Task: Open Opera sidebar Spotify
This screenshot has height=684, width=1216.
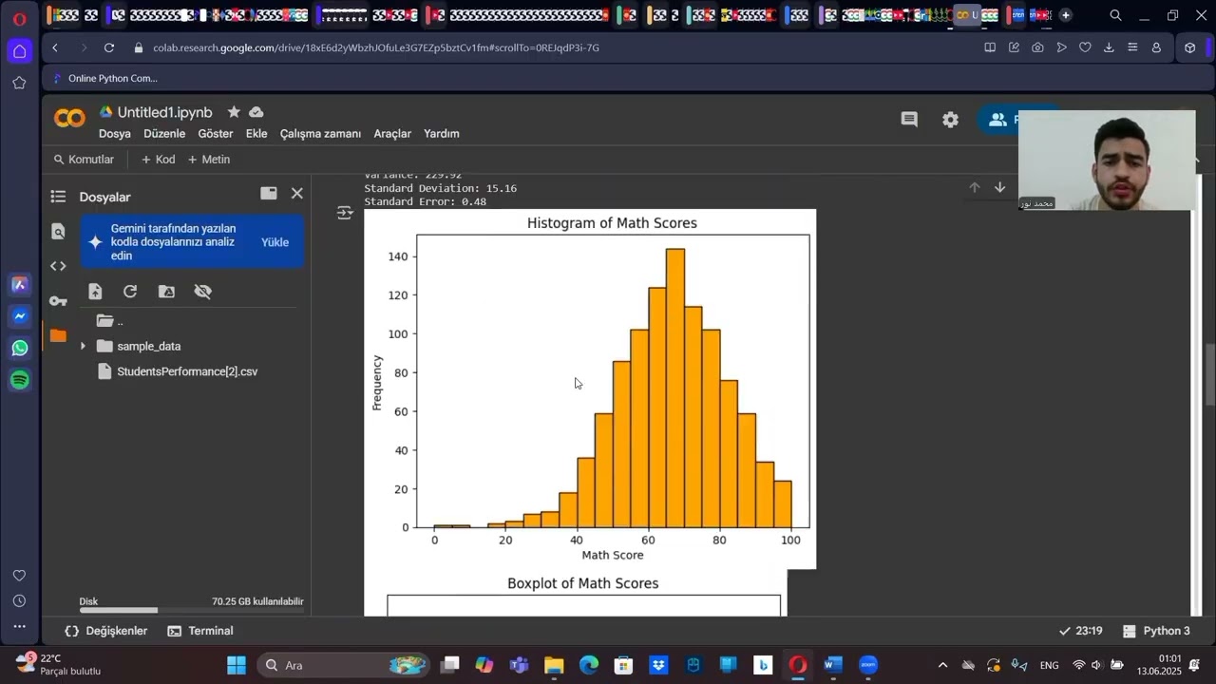Action: (x=20, y=380)
